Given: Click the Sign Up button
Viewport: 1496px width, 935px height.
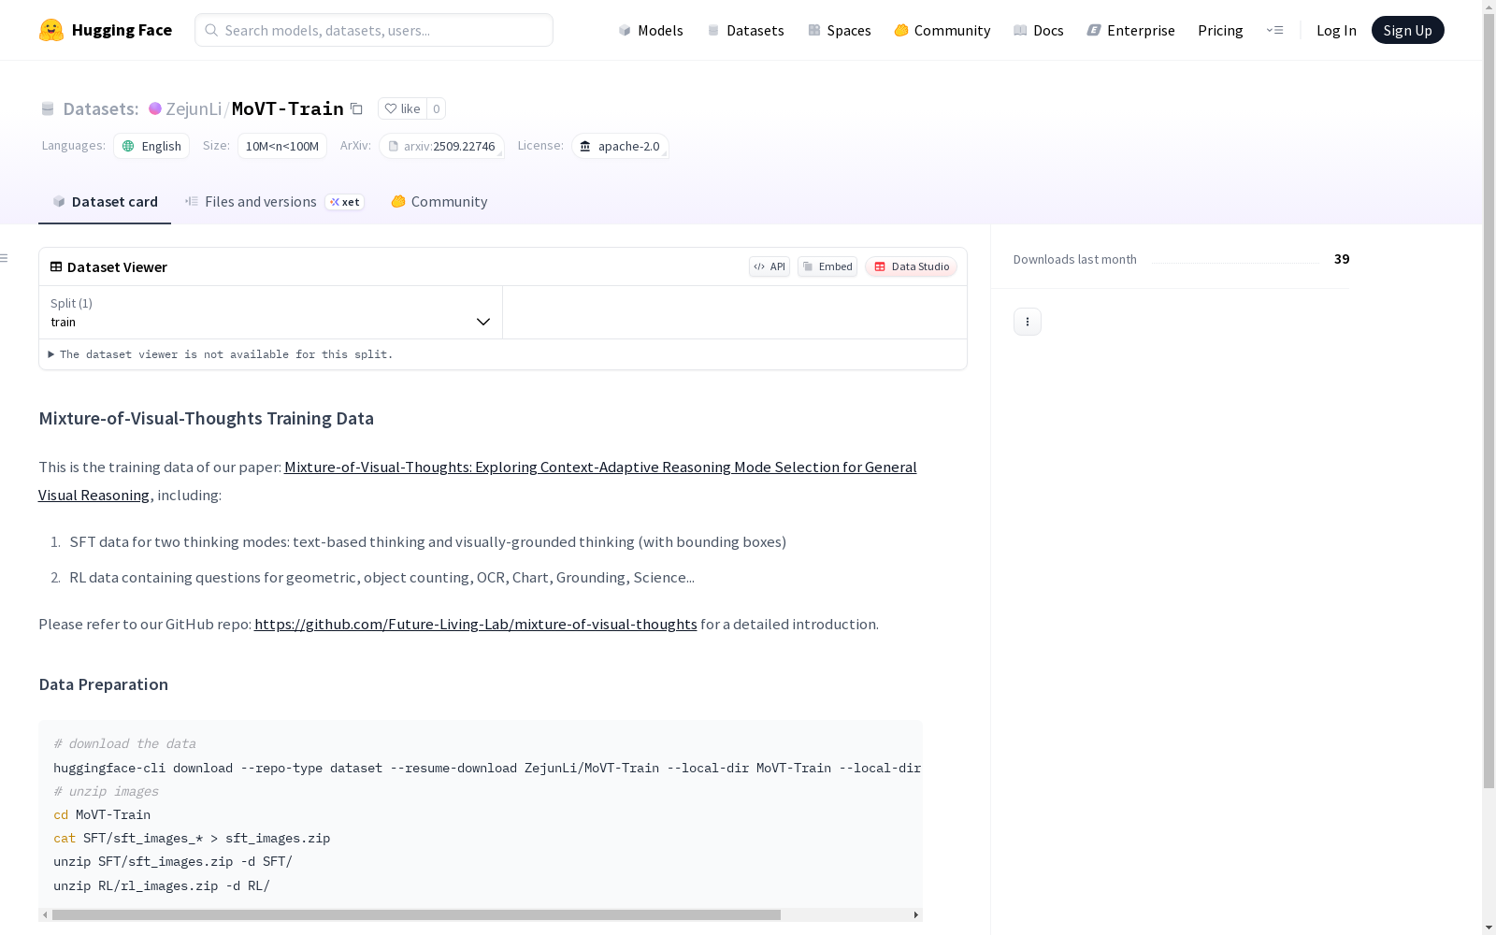Looking at the screenshot, I should [x=1407, y=30].
